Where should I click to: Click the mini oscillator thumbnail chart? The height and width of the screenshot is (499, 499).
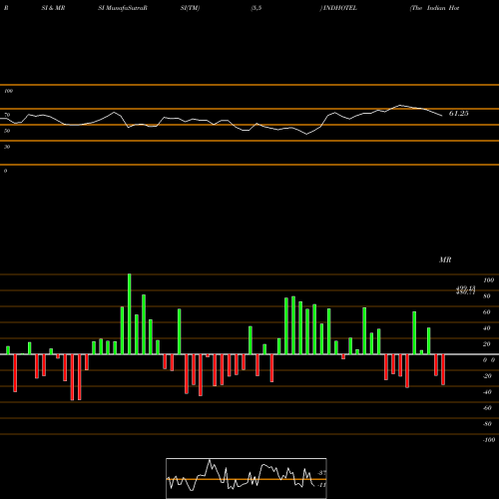tap(247, 478)
